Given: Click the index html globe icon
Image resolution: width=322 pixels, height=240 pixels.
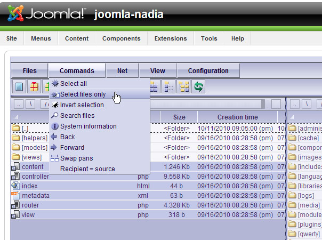Looking at the screenshot, I should click(15, 186).
